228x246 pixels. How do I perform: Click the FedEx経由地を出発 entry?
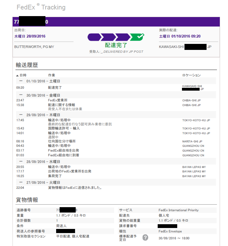pyautogui.click(x=63, y=150)
